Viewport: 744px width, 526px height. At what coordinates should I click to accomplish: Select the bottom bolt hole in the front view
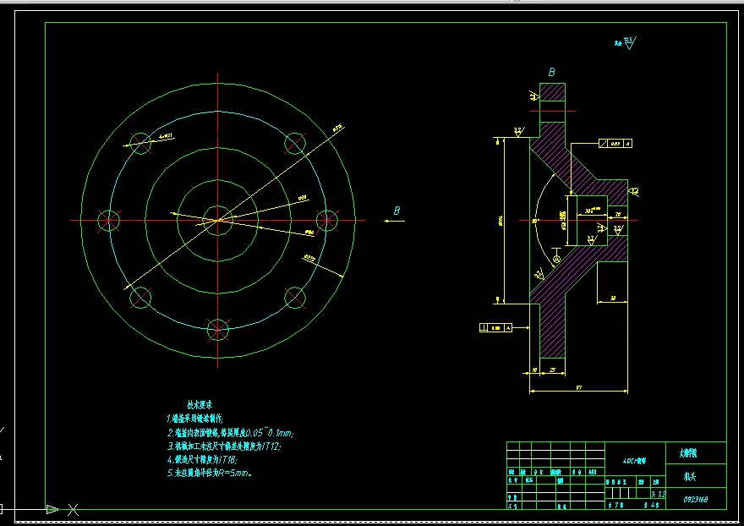tap(218, 329)
